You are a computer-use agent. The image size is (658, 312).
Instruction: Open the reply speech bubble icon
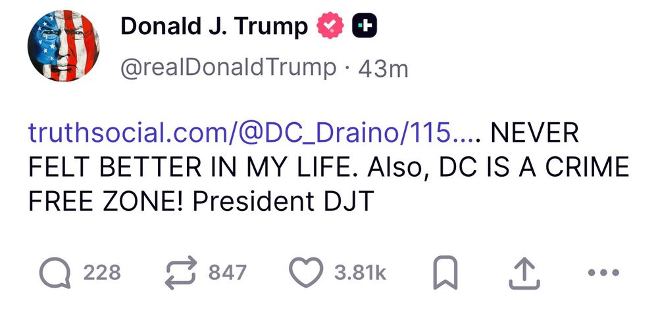(55, 273)
